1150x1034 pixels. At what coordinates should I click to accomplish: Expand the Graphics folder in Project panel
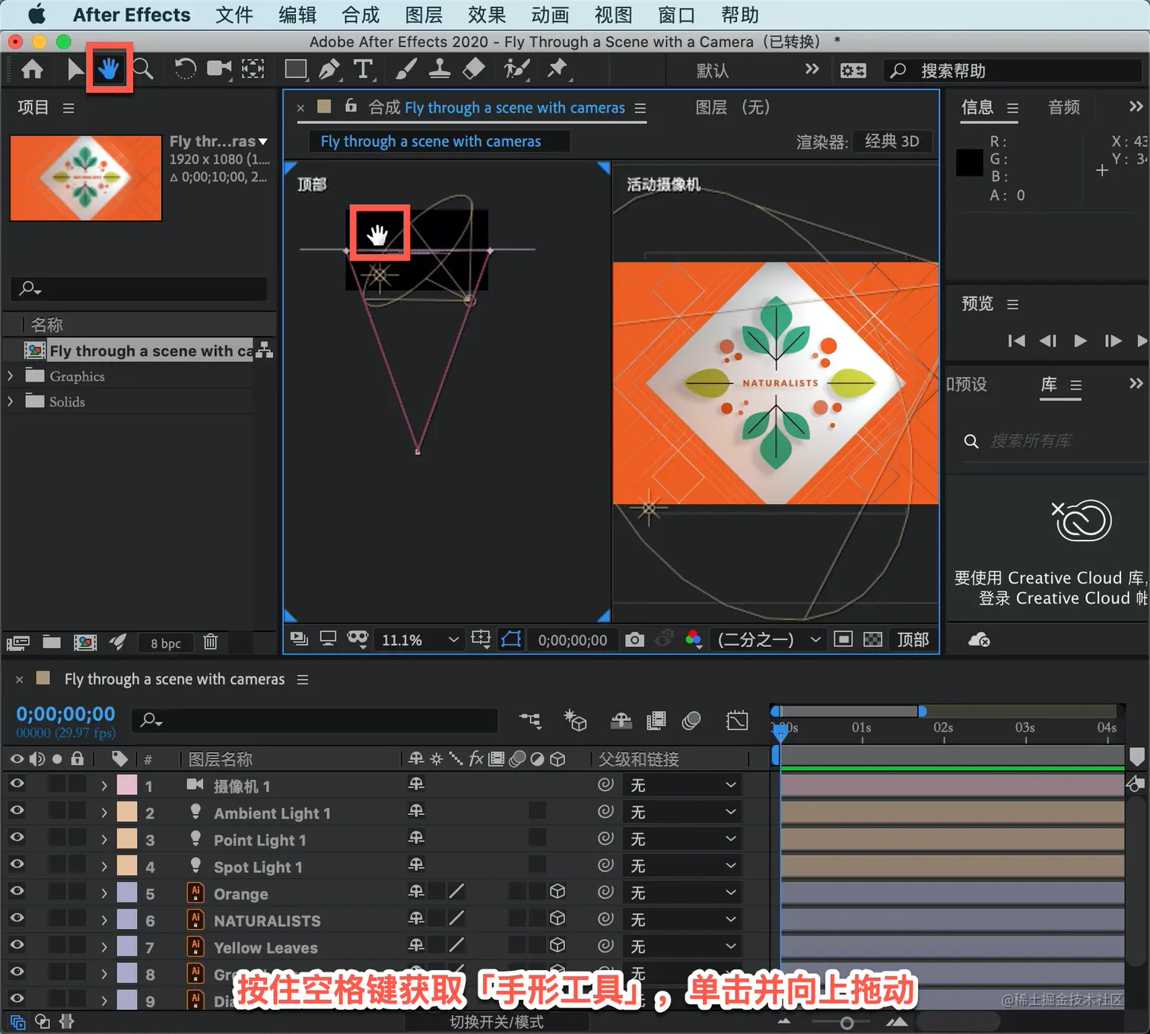pyautogui.click(x=10, y=376)
